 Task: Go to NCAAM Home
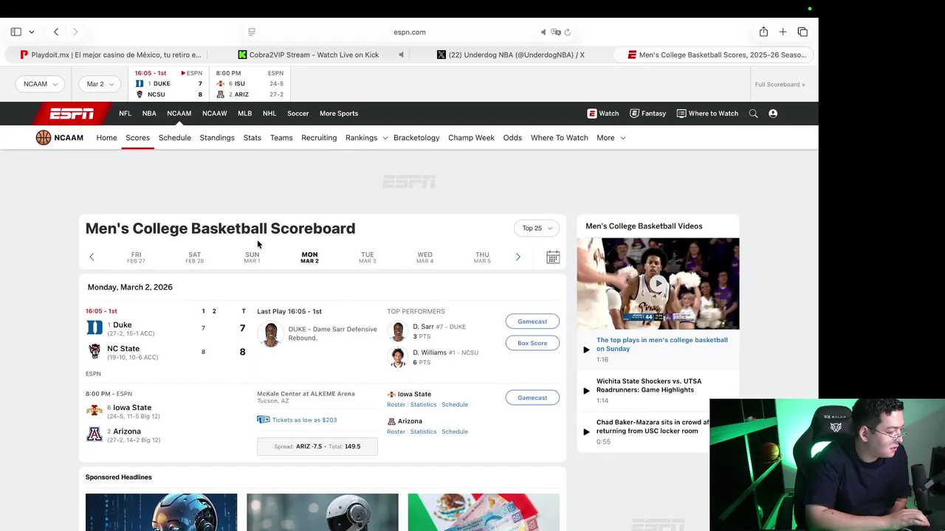point(106,138)
